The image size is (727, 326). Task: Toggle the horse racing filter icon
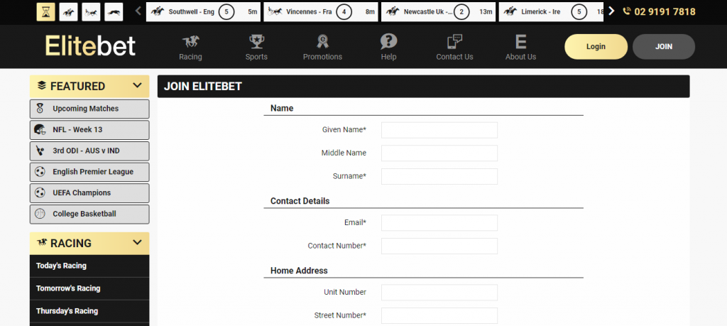68,11
